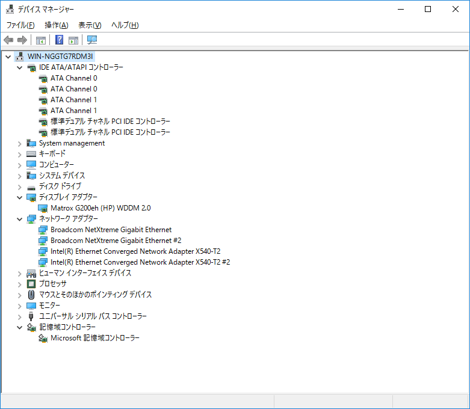Click the Device Manager title bar icon

coord(10,9)
